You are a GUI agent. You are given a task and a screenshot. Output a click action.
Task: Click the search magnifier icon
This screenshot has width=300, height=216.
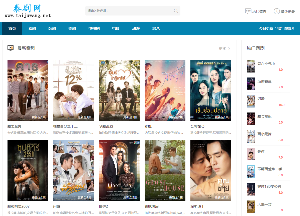pyautogui.click(x=176, y=11)
